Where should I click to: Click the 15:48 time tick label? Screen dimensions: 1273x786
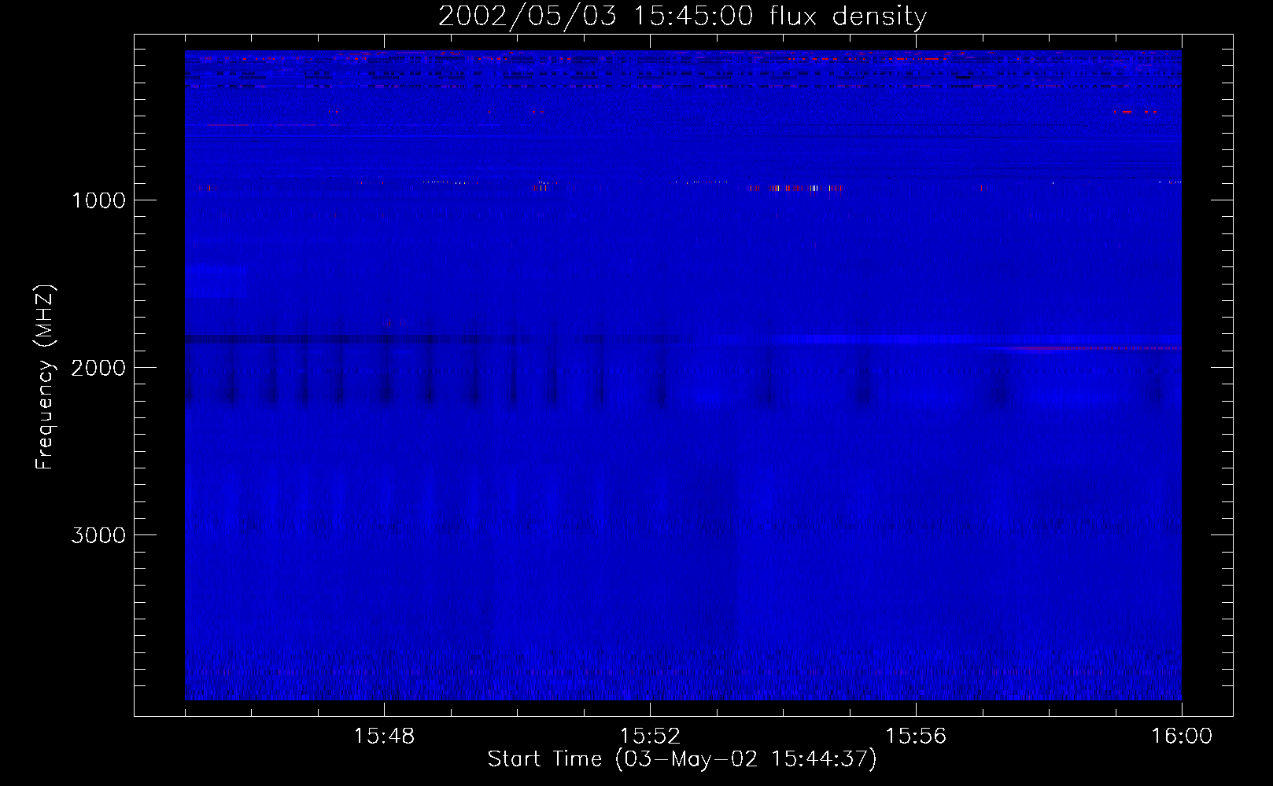(384, 736)
